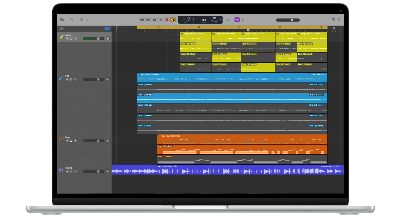Select bas Take 2 (5 takes) lane
This screenshot has height=217, width=401.
coord(232,119)
